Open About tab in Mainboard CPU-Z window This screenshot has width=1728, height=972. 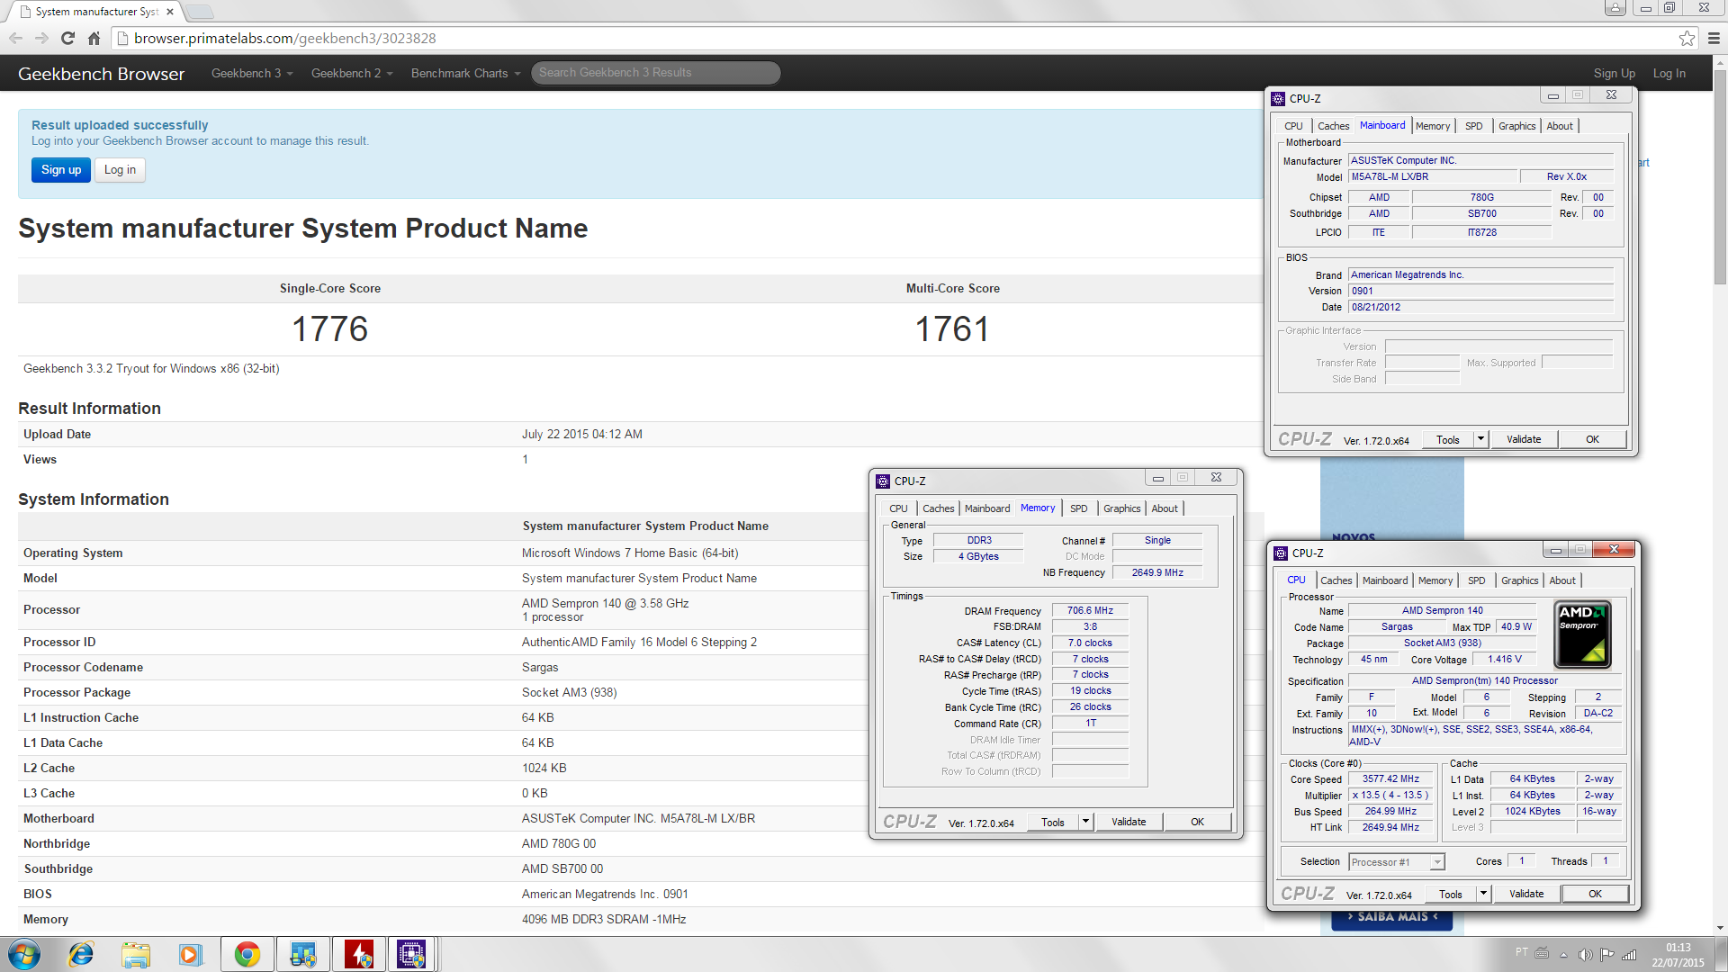[x=1560, y=126]
